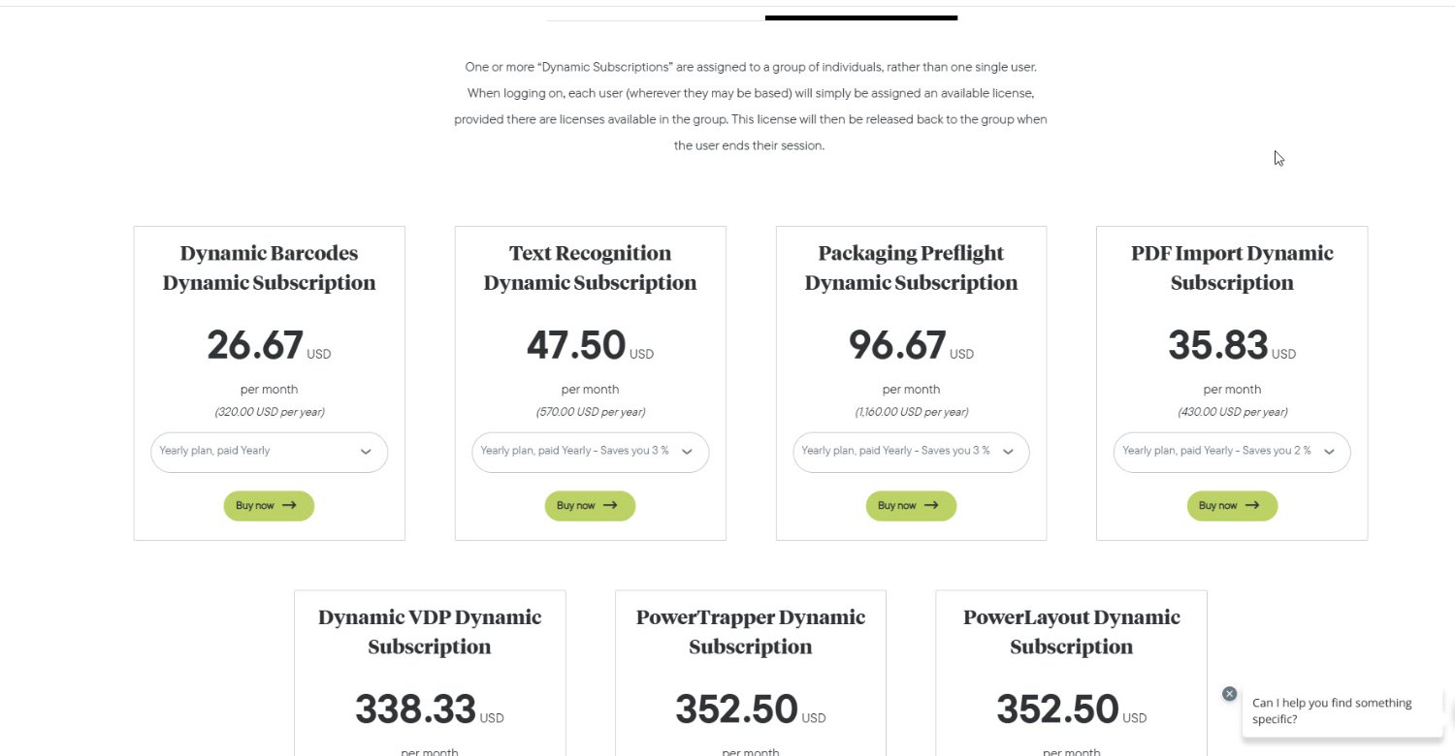Select PDF Import Dynamic Subscription heading
Image resolution: width=1455 pixels, height=756 pixels.
(1232, 268)
